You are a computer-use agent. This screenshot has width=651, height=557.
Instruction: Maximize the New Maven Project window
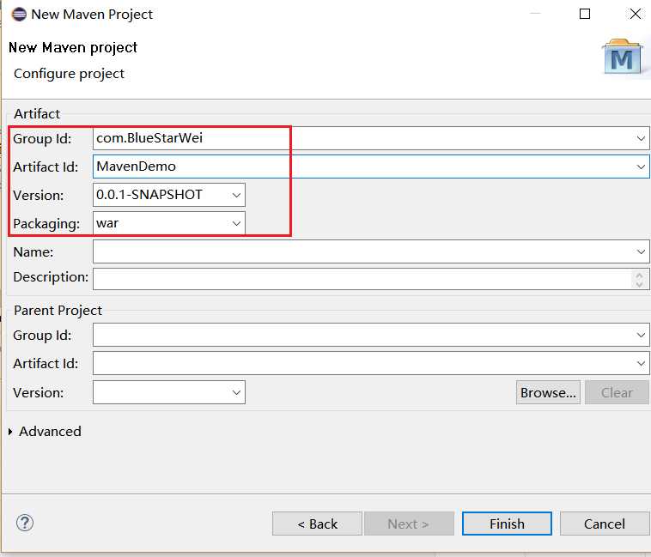(585, 14)
